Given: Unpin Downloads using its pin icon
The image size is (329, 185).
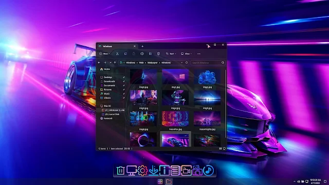Looking at the screenshot, I should [x=124, y=81].
